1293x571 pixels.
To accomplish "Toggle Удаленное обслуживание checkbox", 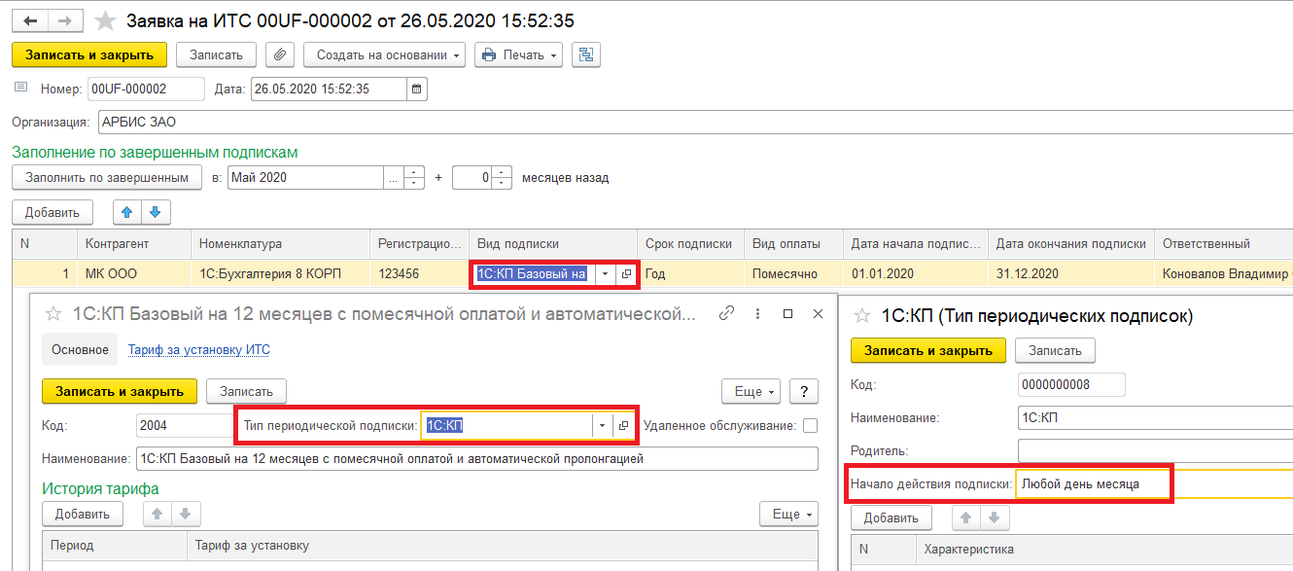I will (x=810, y=425).
